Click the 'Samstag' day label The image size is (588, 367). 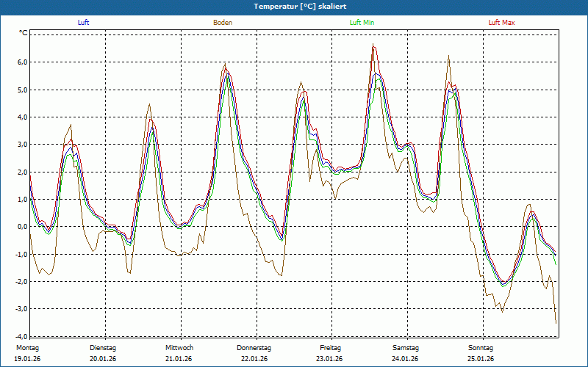pyautogui.click(x=405, y=348)
